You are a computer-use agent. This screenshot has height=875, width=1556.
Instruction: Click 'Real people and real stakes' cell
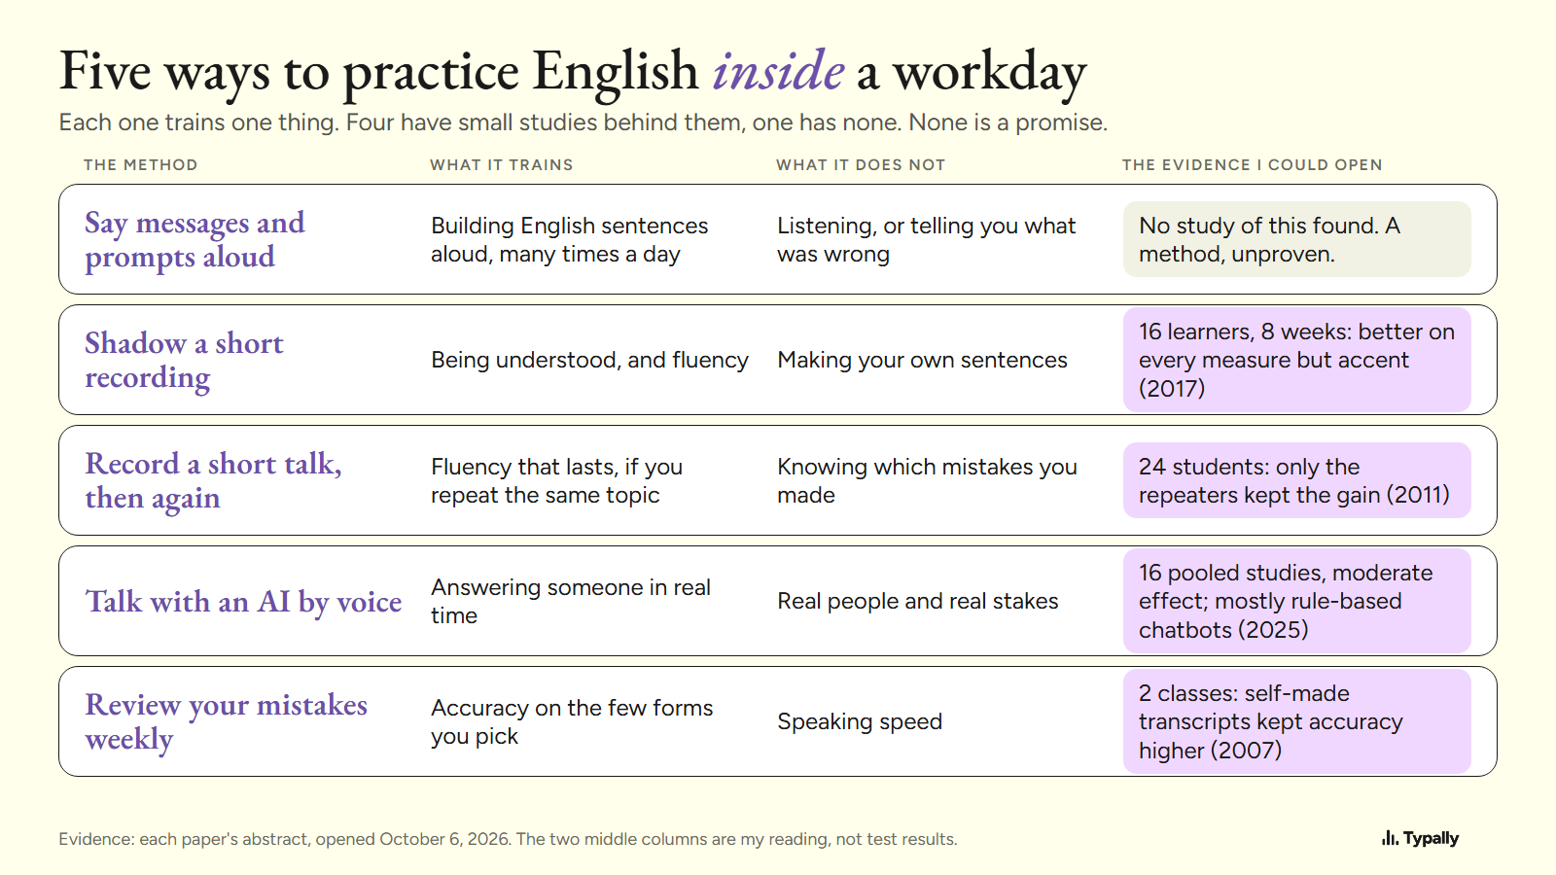[917, 602]
